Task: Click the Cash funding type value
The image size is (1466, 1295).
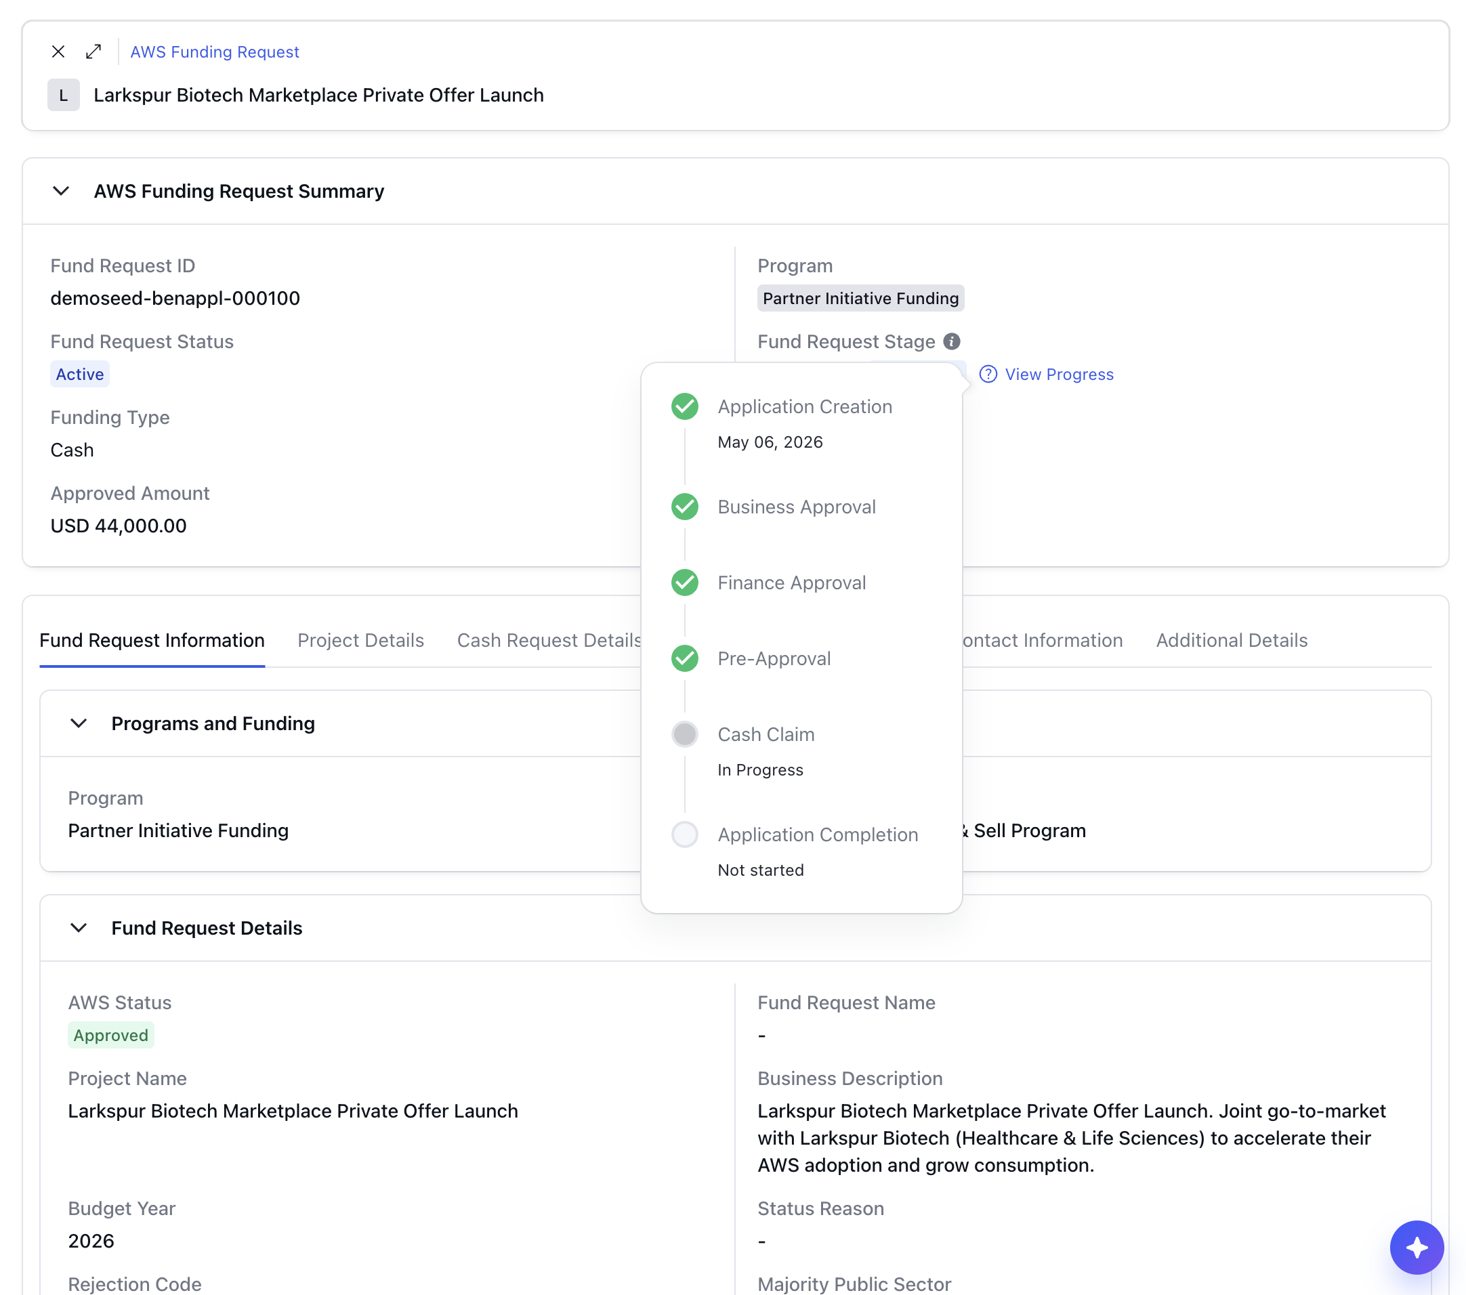Action: pos(72,450)
